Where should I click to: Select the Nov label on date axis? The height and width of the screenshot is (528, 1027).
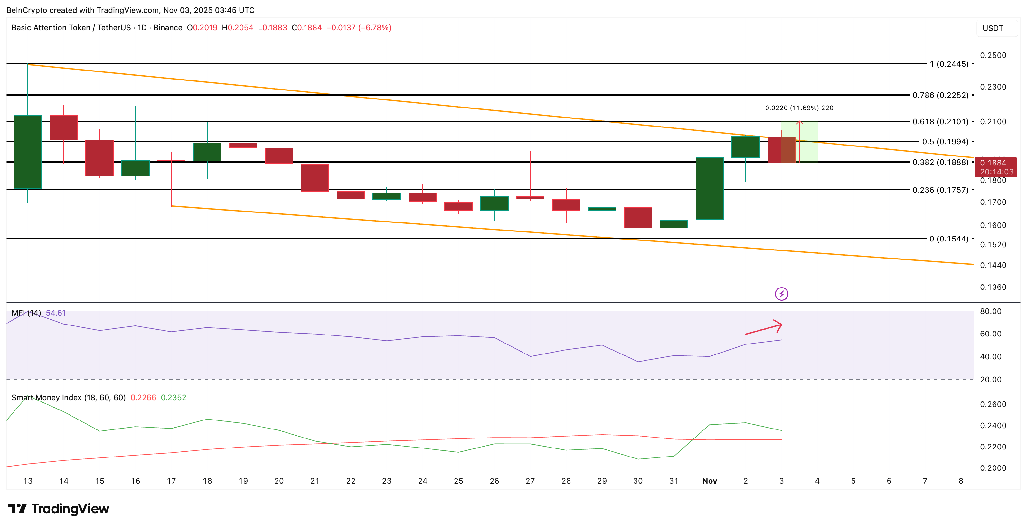point(710,481)
